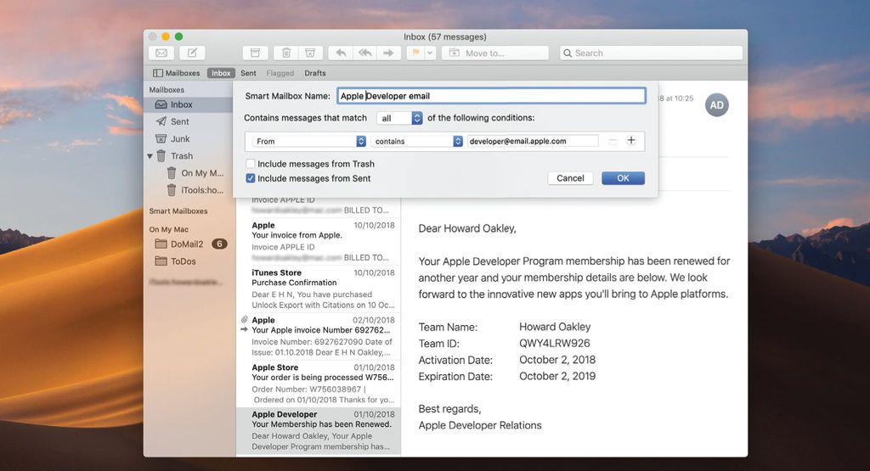This screenshot has height=471, width=870.
Task: Open Apple invoice email dated 10/10/2018
Action: click(x=319, y=241)
